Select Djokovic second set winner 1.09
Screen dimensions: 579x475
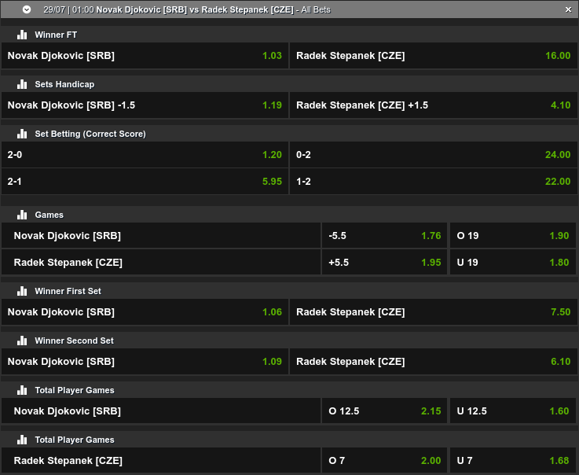pyautogui.click(x=145, y=362)
